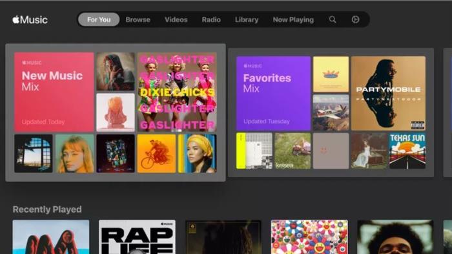Select the yellow-striped grid album cover
Screen dimensions: 452x254
tap(254, 151)
